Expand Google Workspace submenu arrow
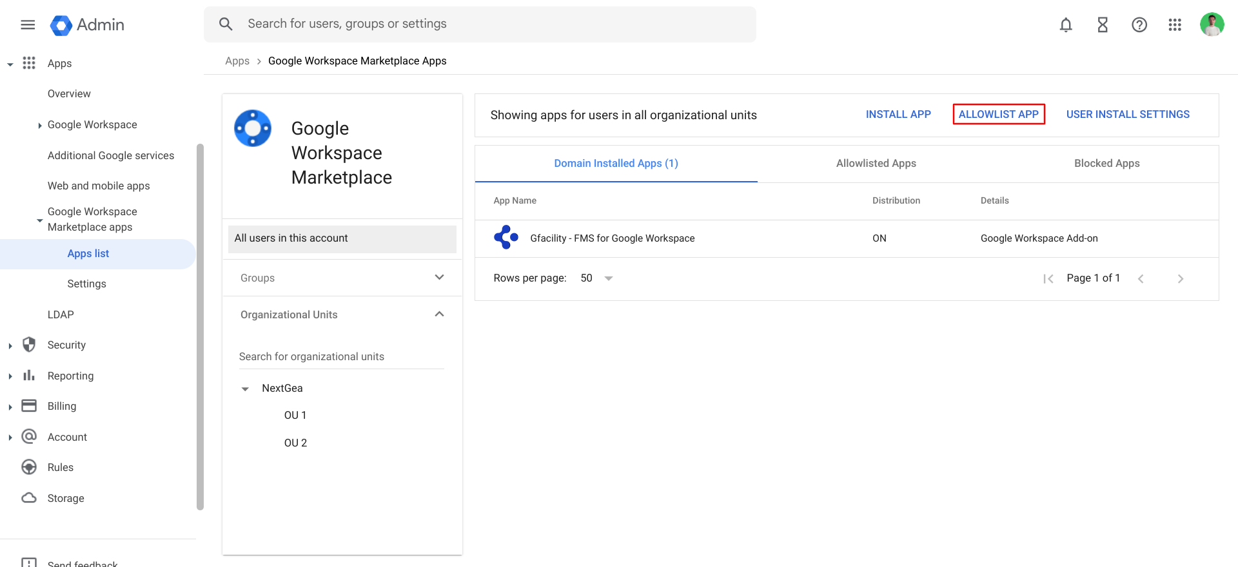Image resolution: width=1238 pixels, height=567 pixels. (x=40, y=126)
